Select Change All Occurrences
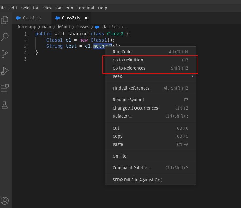Image resolution: width=241 pixels, height=208 pixels. [x=150, y=108]
